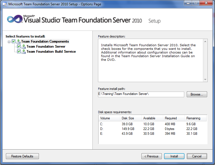Screen dimensions: 215x165
Task: Minimize the setup window
Action: [188, 3]
